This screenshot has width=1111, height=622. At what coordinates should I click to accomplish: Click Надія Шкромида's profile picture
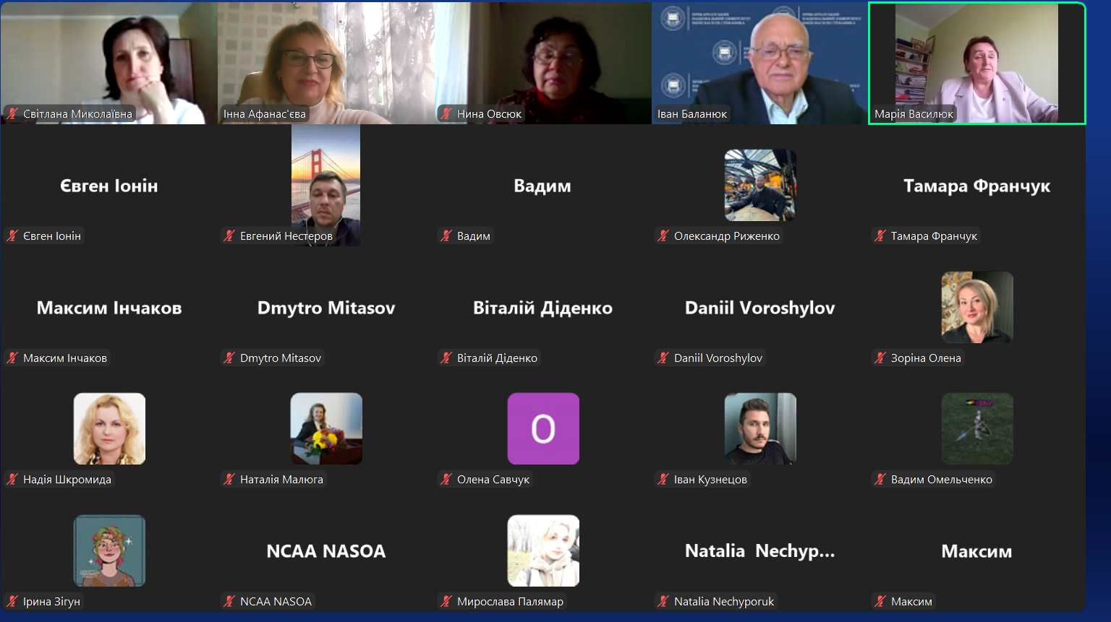click(109, 428)
